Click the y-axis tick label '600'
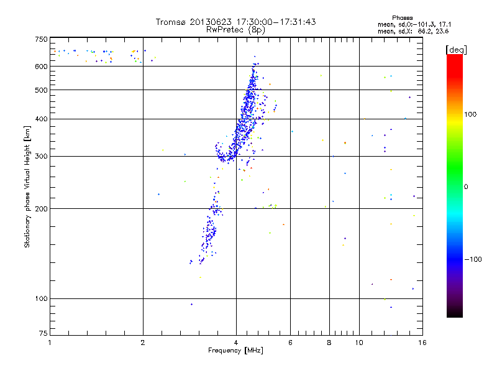Viewport: 497px width, 373px height. 41,67
